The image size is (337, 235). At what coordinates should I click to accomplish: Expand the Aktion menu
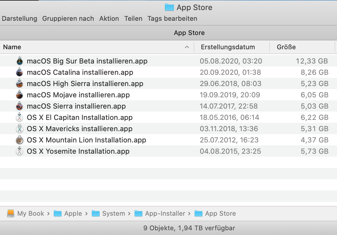click(109, 18)
